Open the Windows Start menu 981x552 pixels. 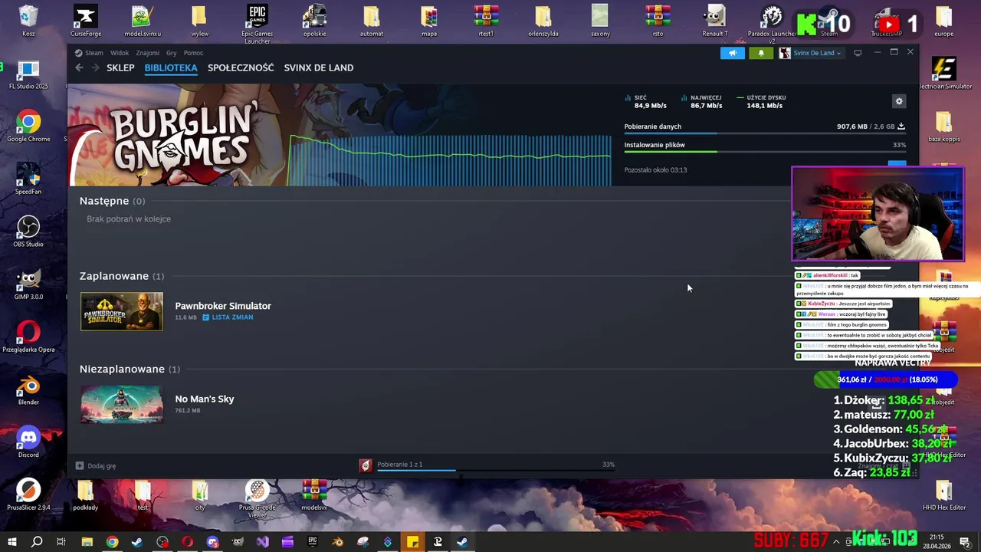click(x=12, y=542)
